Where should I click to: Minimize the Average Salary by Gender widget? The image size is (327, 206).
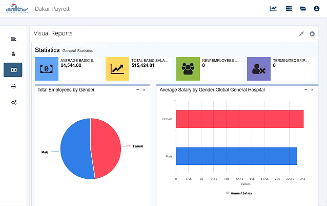tap(305, 89)
